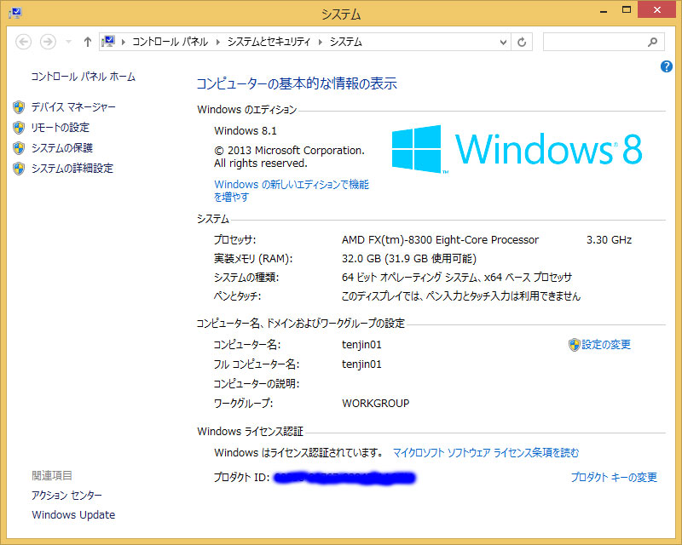The height and width of the screenshot is (545, 682).
Task: Click the コンピューターの基本的な情報の表示 heading
Action: pos(297,83)
